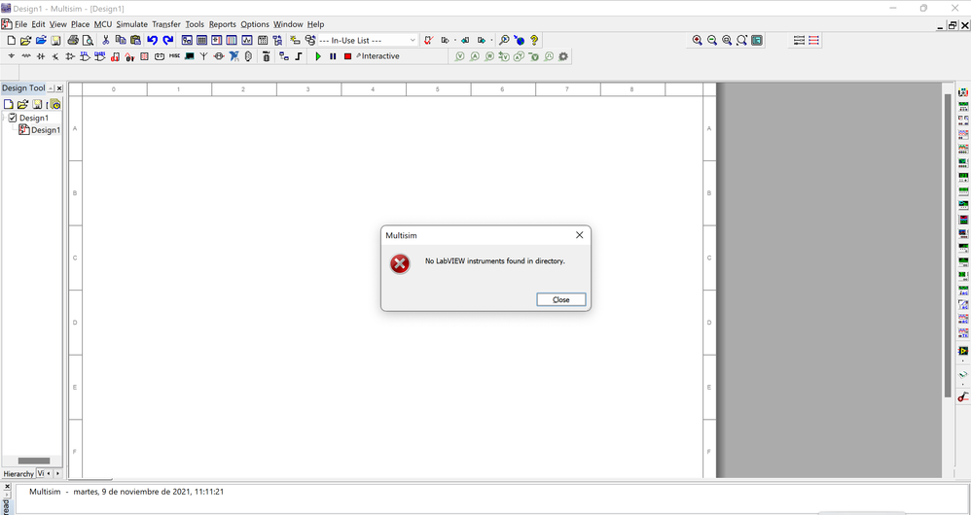Click the Cut scissors icon
Image resolution: width=971 pixels, height=515 pixels.
(x=105, y=40)
